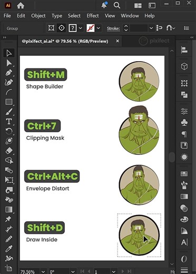196x274 pixels.
Task: Click the Draw Inside hulk illustration
Action: pyautogui.click(x=139, y=235)
